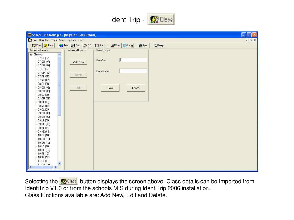Select class 07-CR (07)
Image resolution: width=294 pixels, height=220 pixels.
coord(44,66)
